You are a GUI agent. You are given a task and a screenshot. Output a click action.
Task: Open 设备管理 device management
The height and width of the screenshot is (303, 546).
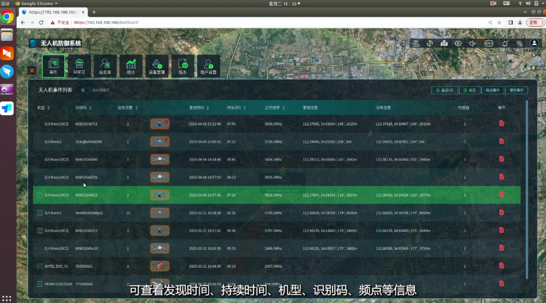[157, 66]
